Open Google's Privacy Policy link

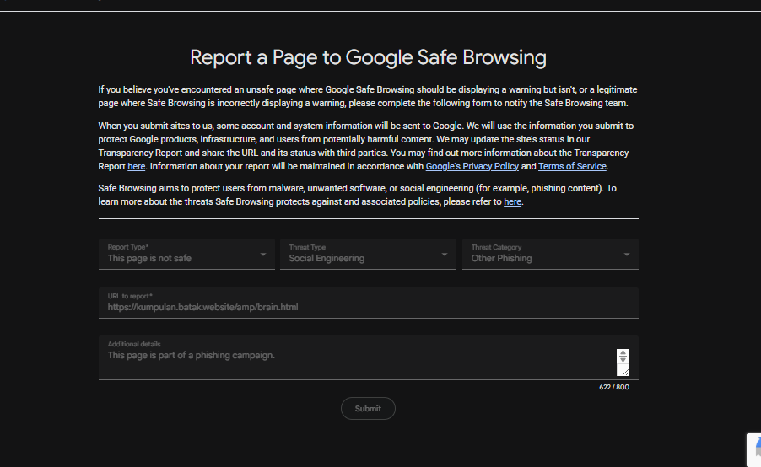click(472, 166)
